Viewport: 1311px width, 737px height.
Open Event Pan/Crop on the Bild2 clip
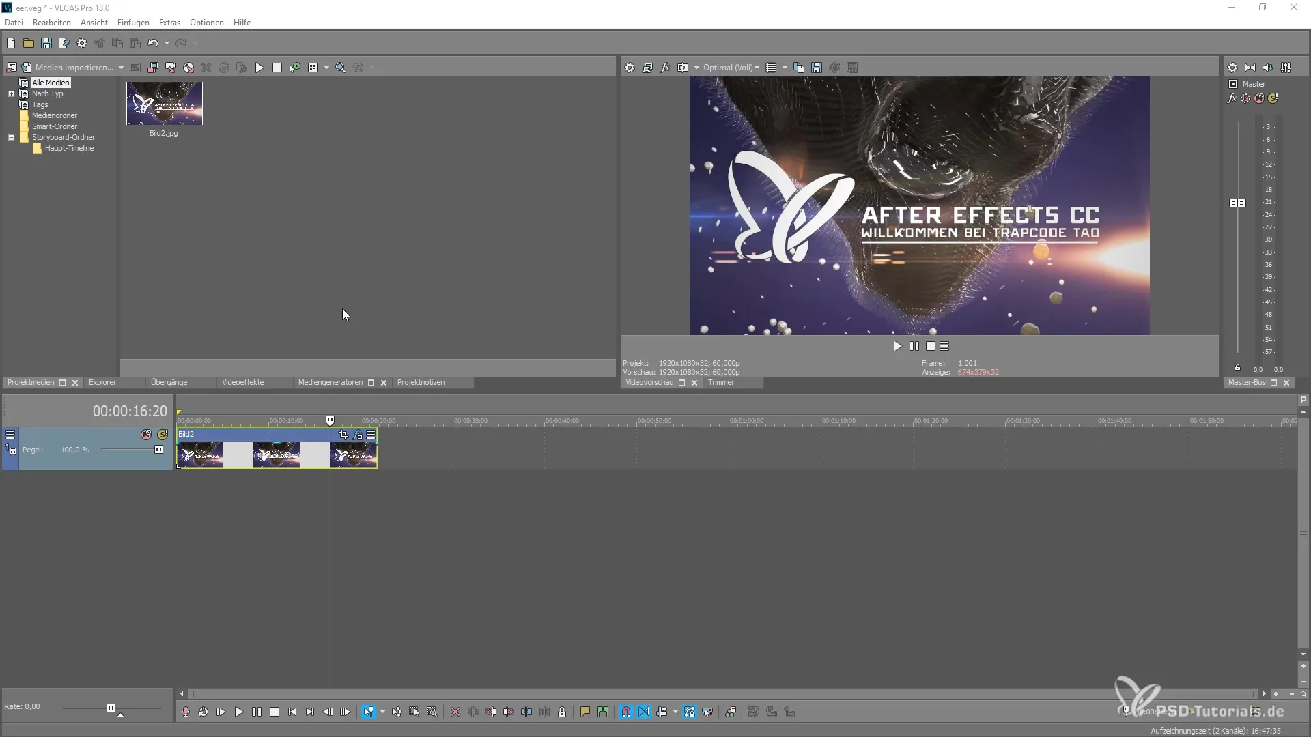(343, 435)
